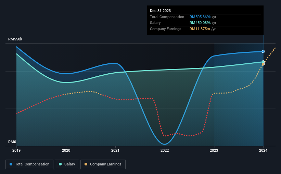
Task: Click the teal Salary data point at 2024
Action: click(x=263, y=62)
